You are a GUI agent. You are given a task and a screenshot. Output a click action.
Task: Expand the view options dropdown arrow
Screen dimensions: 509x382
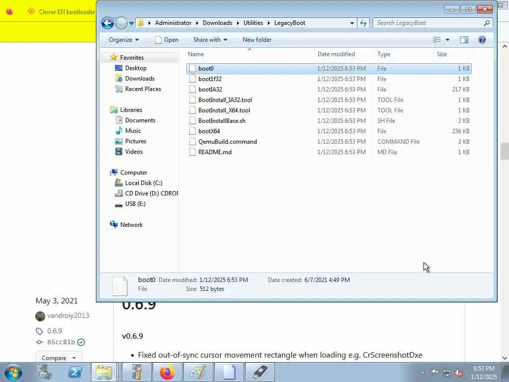(x=447, y=40)
